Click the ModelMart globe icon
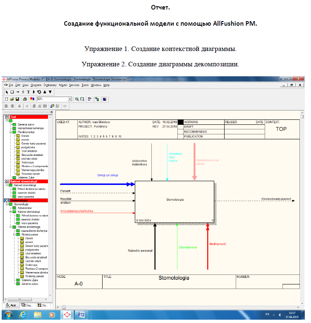This screenshot has height=323, width=311. [105, 99]
